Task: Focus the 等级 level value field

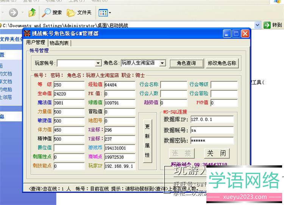Action: coord(69,84)
